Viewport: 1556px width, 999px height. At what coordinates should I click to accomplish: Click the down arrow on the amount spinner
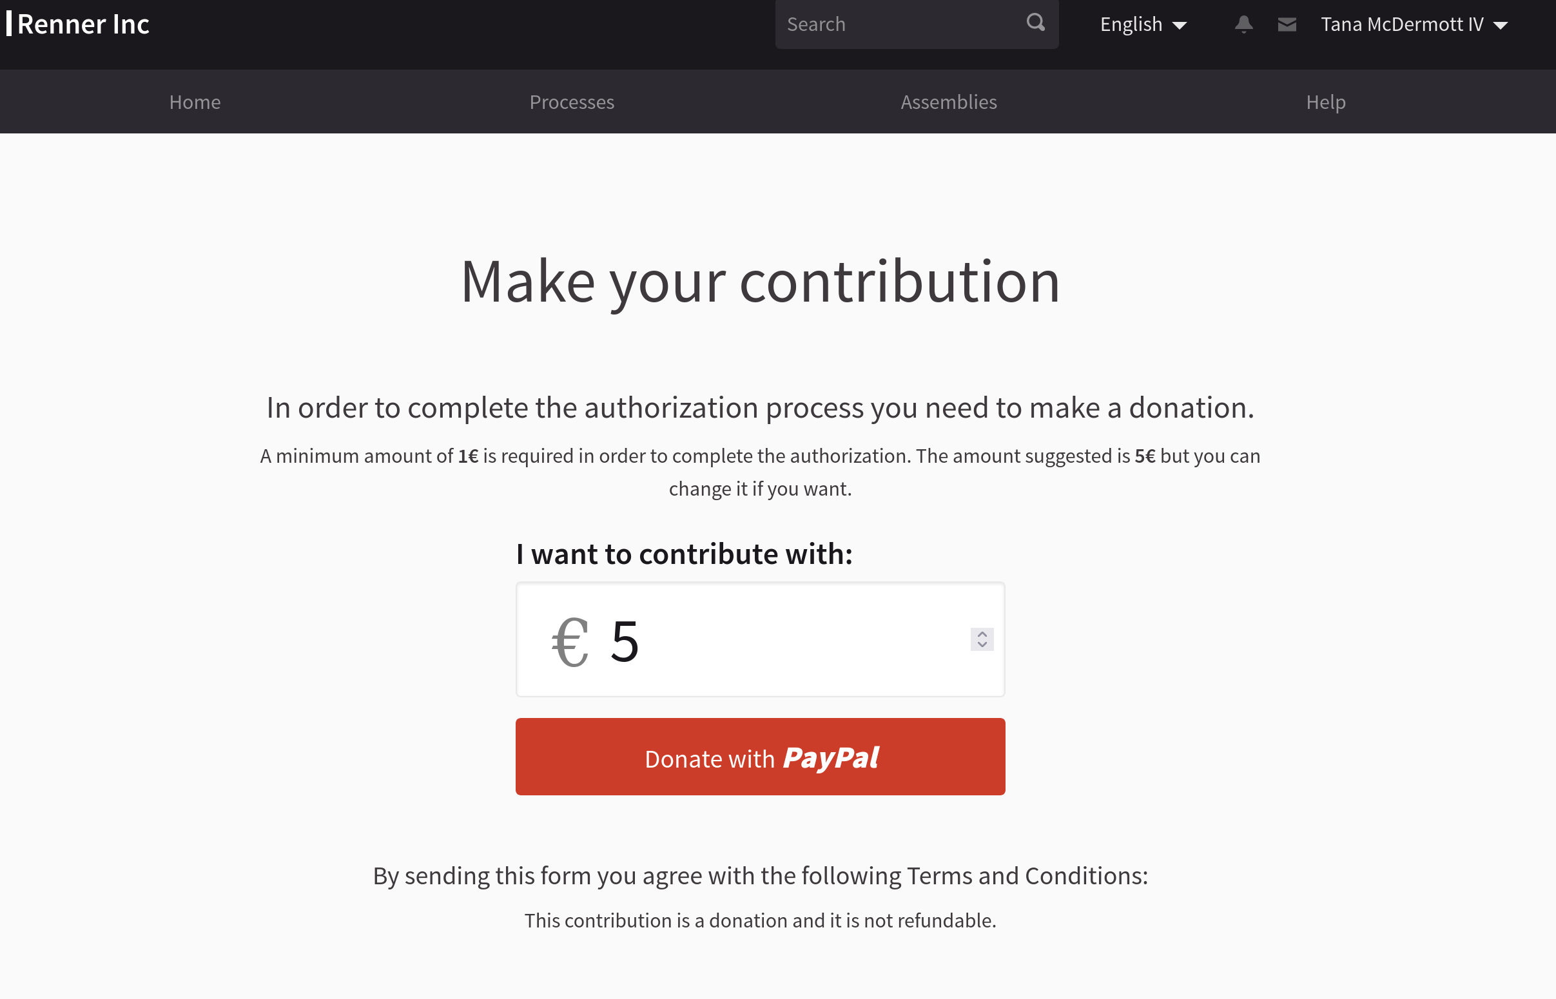click(981, 645)
